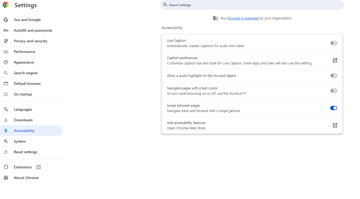Viewport: 360px width, 199px height.
Task: Click the magnifier icon beside Search engine
Action: [x=6, y=73]
